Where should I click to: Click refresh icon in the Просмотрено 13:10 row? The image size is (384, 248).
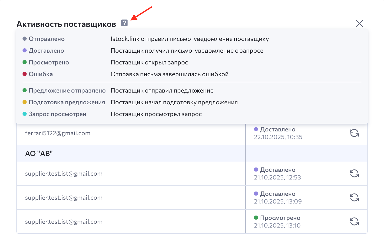click(354, 221)
